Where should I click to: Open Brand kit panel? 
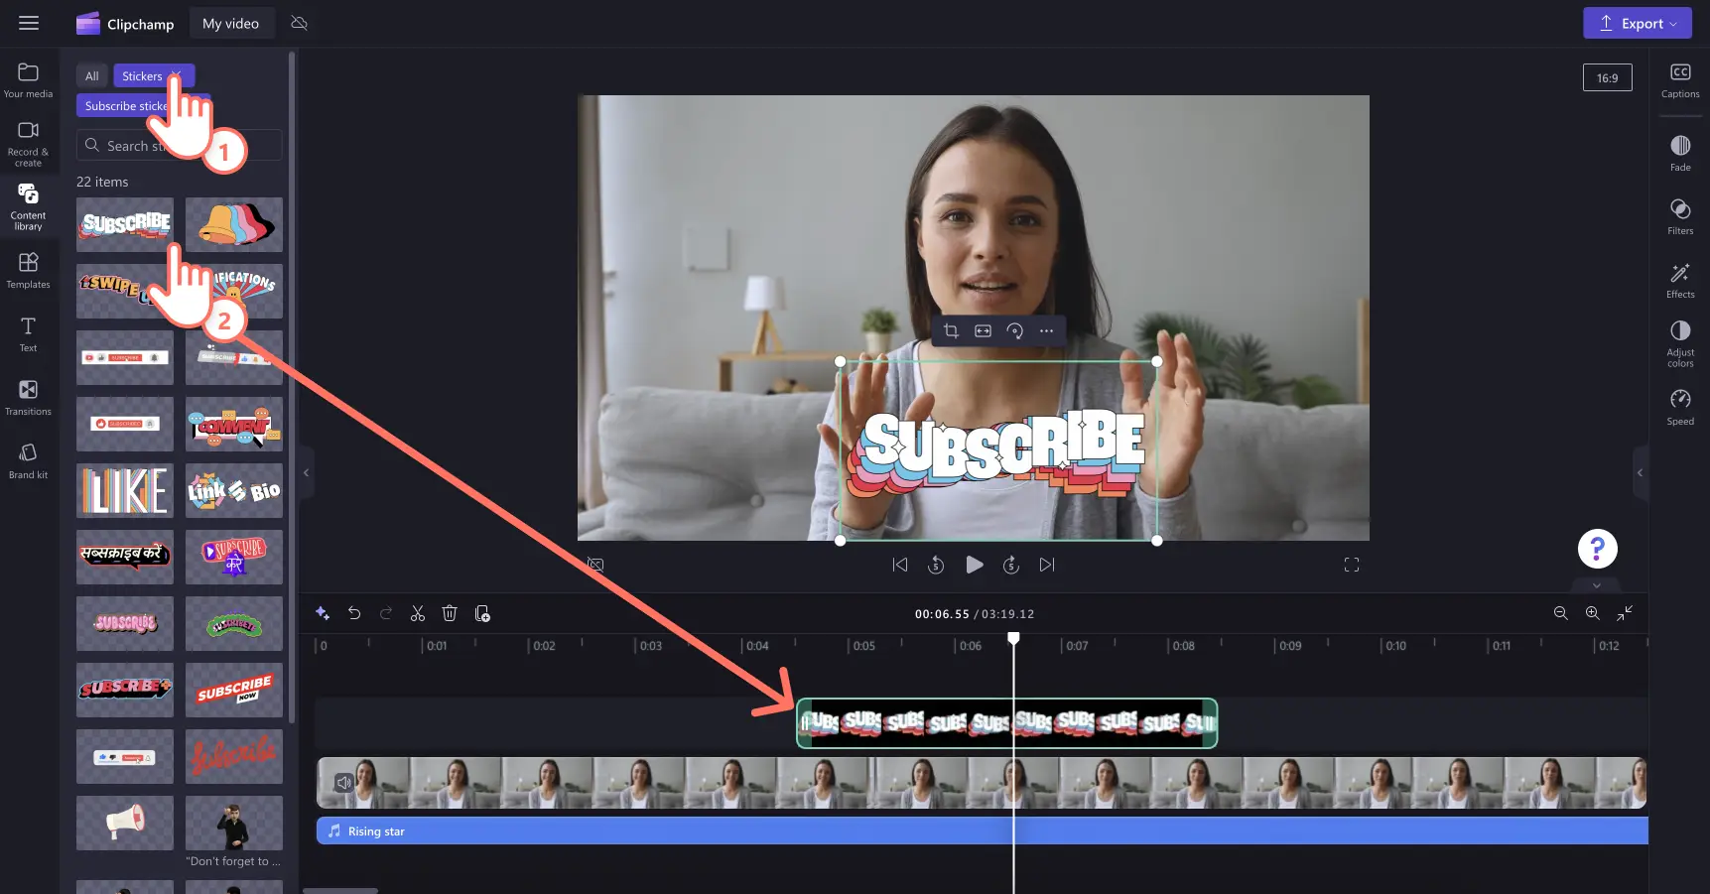click(28, 460)
